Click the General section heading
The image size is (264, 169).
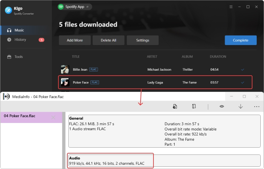point(76,118)
